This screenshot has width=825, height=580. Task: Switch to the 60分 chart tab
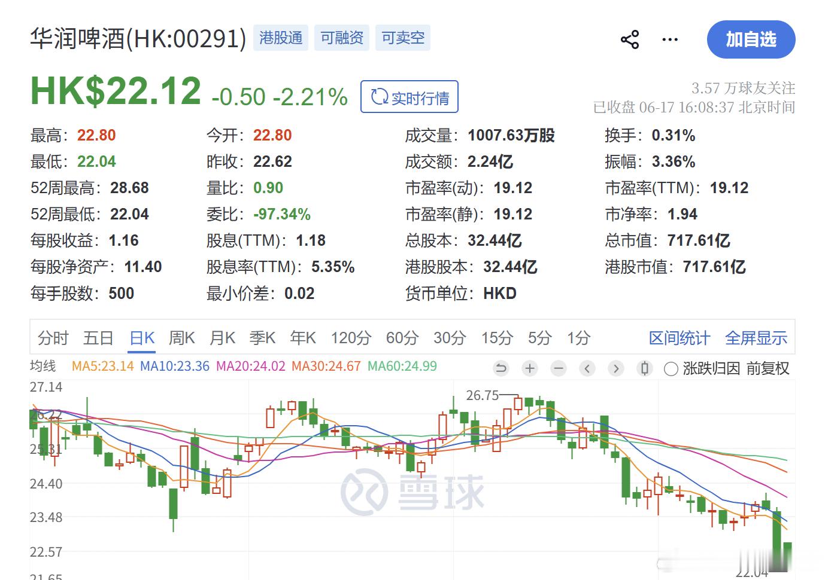402,338
